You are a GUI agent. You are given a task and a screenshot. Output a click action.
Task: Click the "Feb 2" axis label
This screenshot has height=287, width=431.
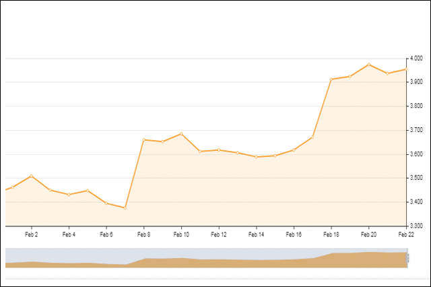click(x=32, y=234)
